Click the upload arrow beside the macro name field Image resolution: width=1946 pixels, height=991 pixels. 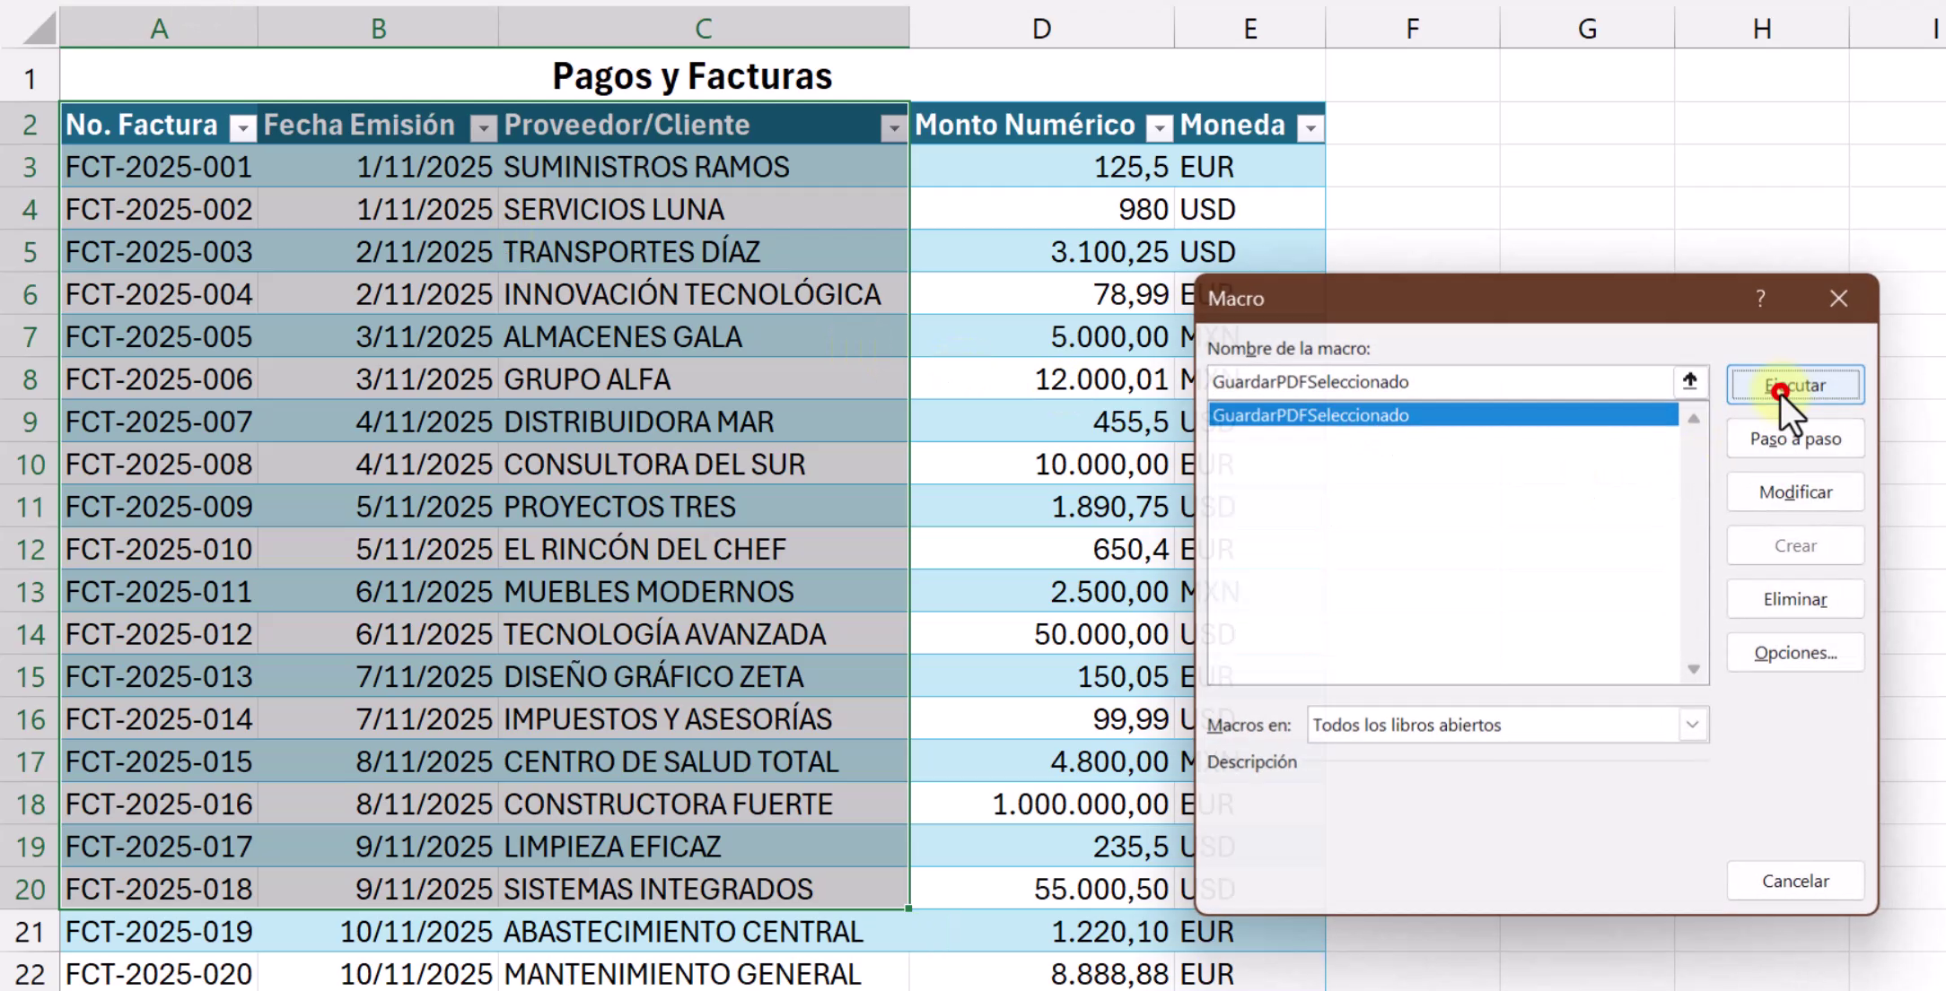[1691, 381]
